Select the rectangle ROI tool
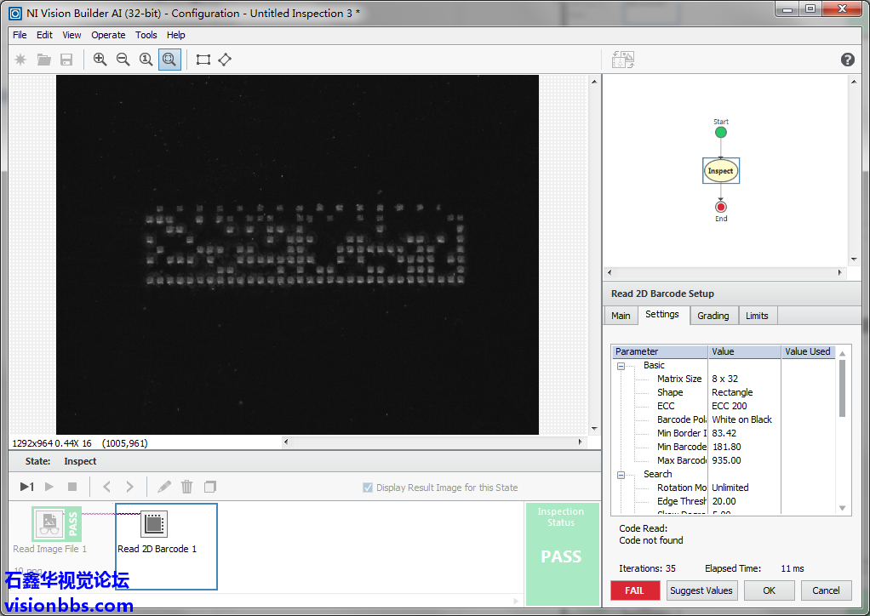 203,60
